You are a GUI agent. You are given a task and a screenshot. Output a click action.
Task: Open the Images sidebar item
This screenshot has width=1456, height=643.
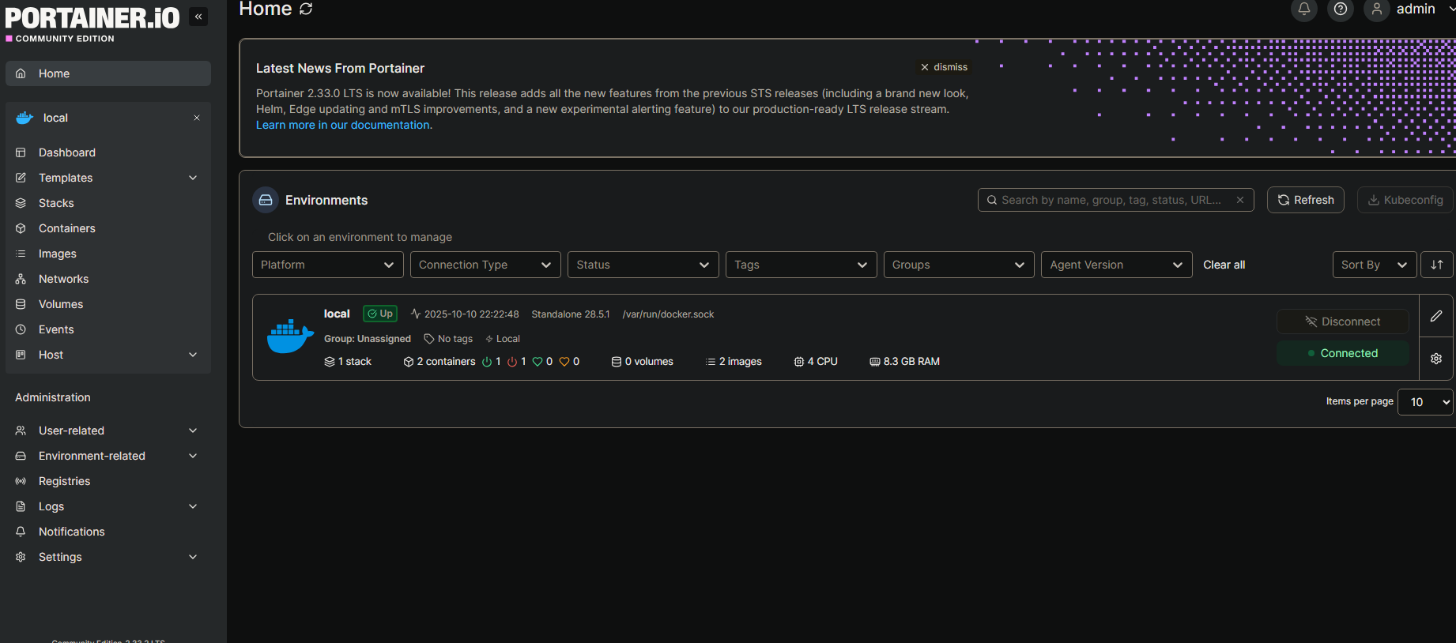pos(108,254)
